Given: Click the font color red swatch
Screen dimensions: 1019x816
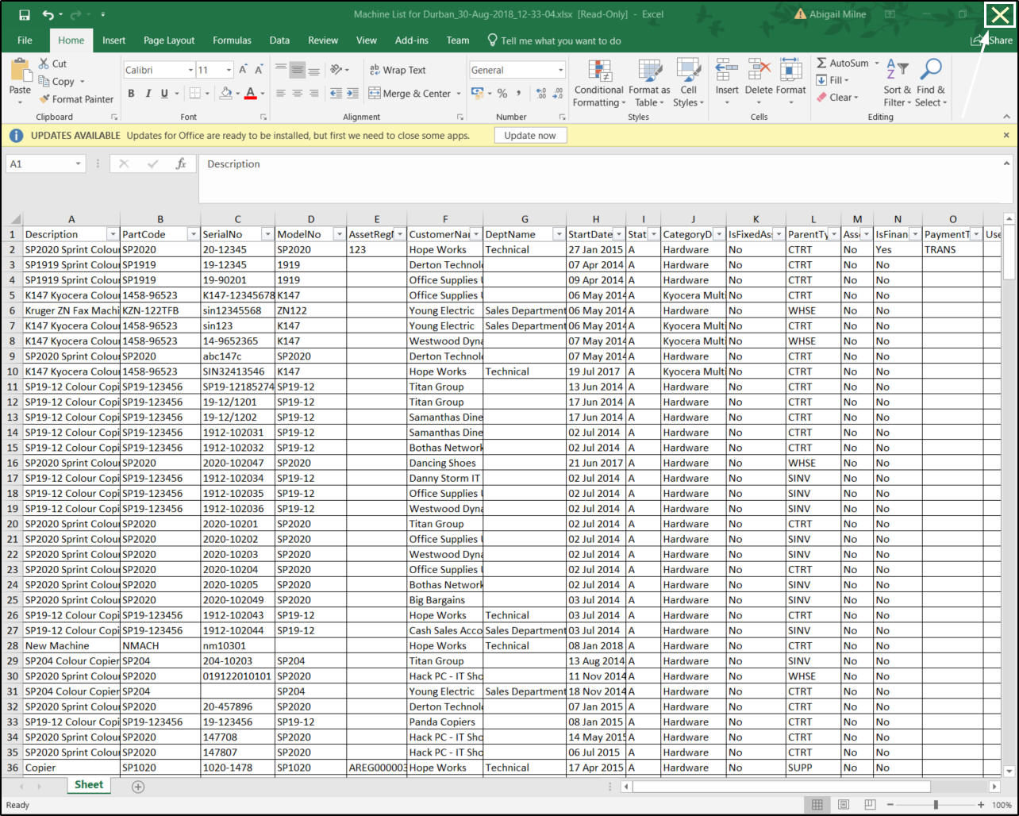Looking at the screenshot, I should tap(250, 94).
